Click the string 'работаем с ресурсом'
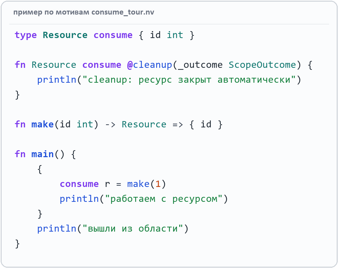The height and width of the screenshot is (268, 338). pyautogui.click(x=164, y=199)
